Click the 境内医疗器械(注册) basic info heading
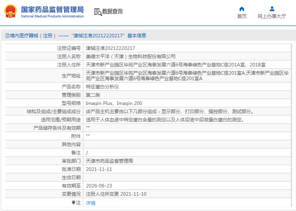This screenshot has width=296, height=211. (76, 35)
